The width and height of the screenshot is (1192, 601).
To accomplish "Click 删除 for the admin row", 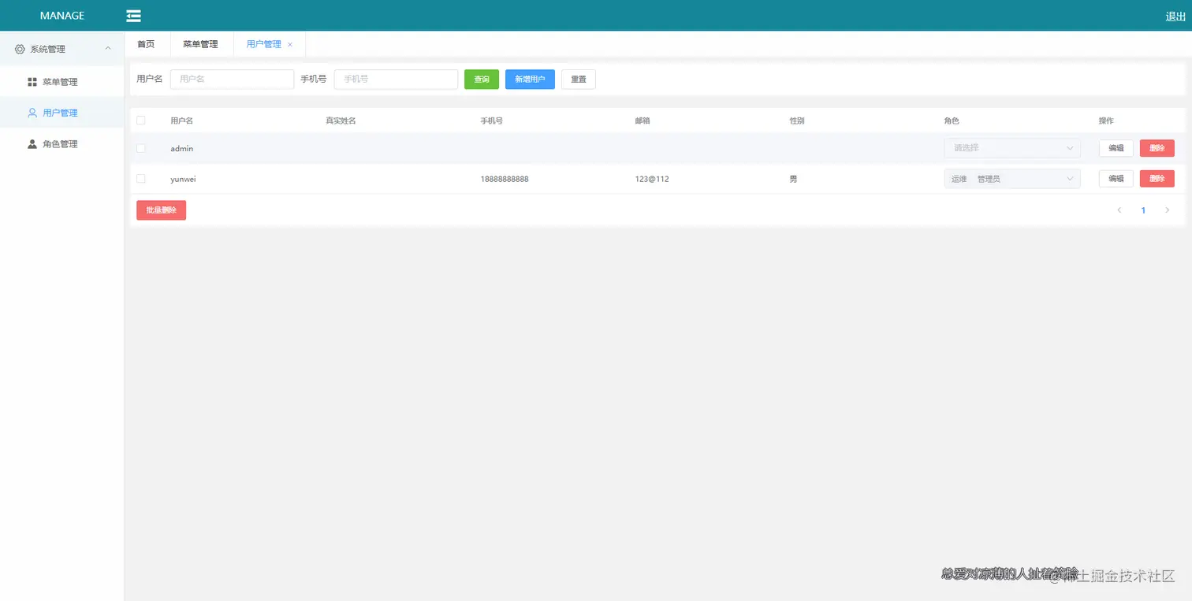I will click(1157, 148).
